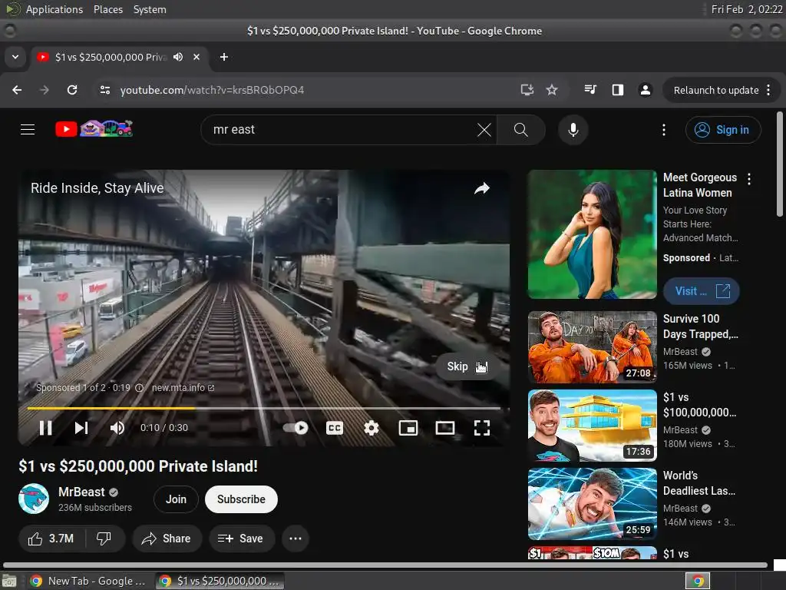Switch to theater mode
Viewport: 786px width, 590px height.
[444, 428]
